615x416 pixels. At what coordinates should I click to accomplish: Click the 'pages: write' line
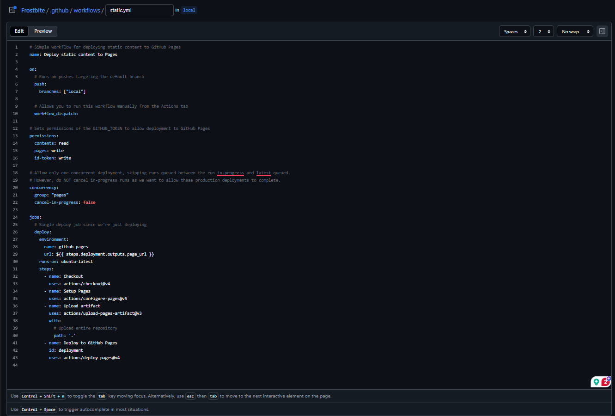(49, 151)
